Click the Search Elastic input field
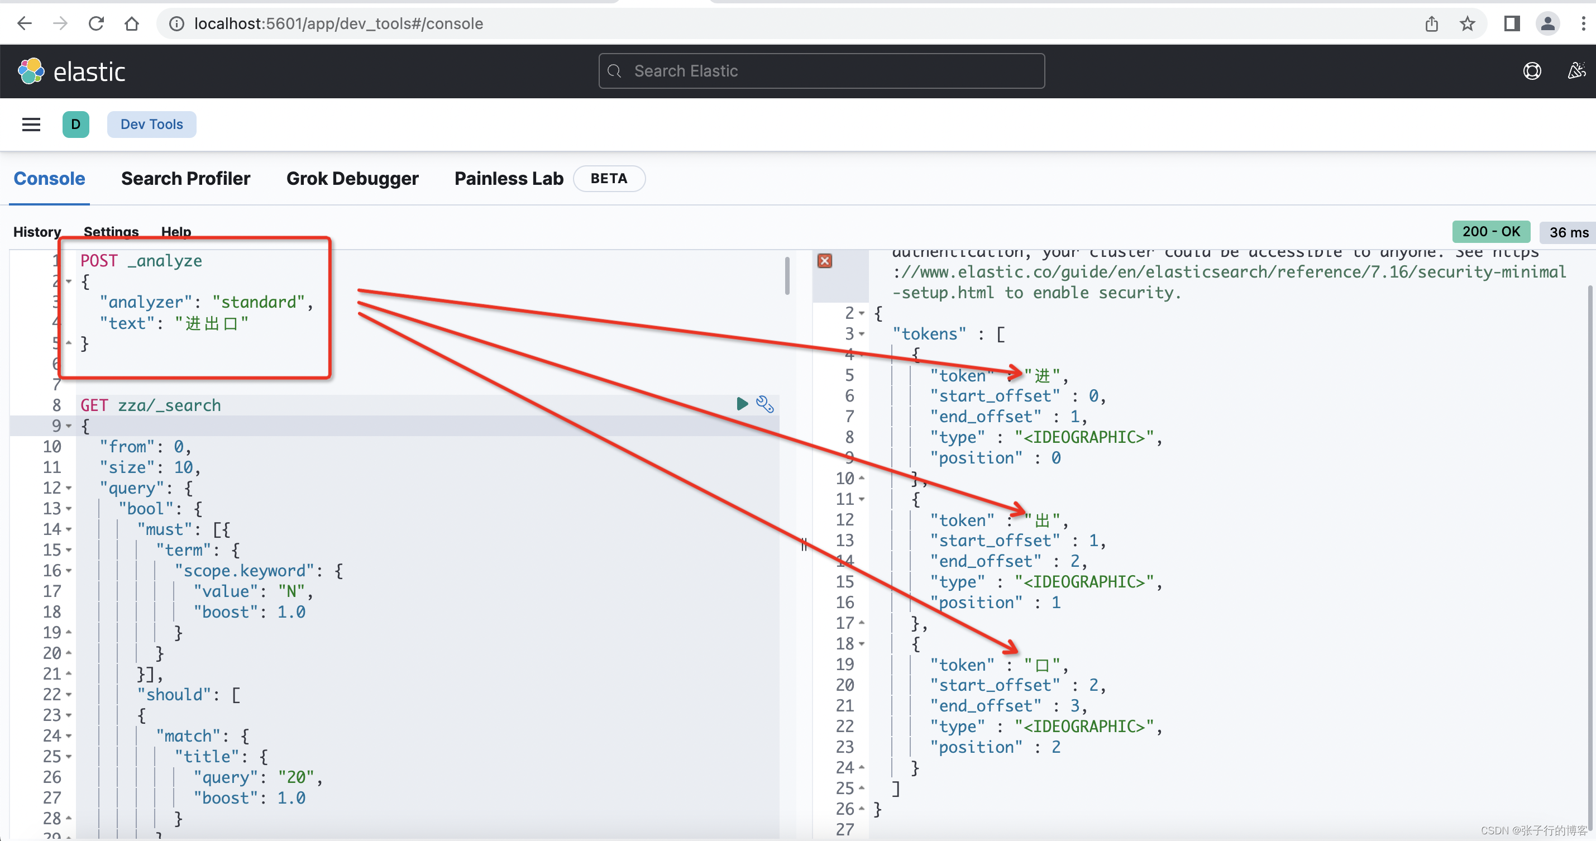The width and height of the screenshot is (1596, 841). click(x=821, y=71)
